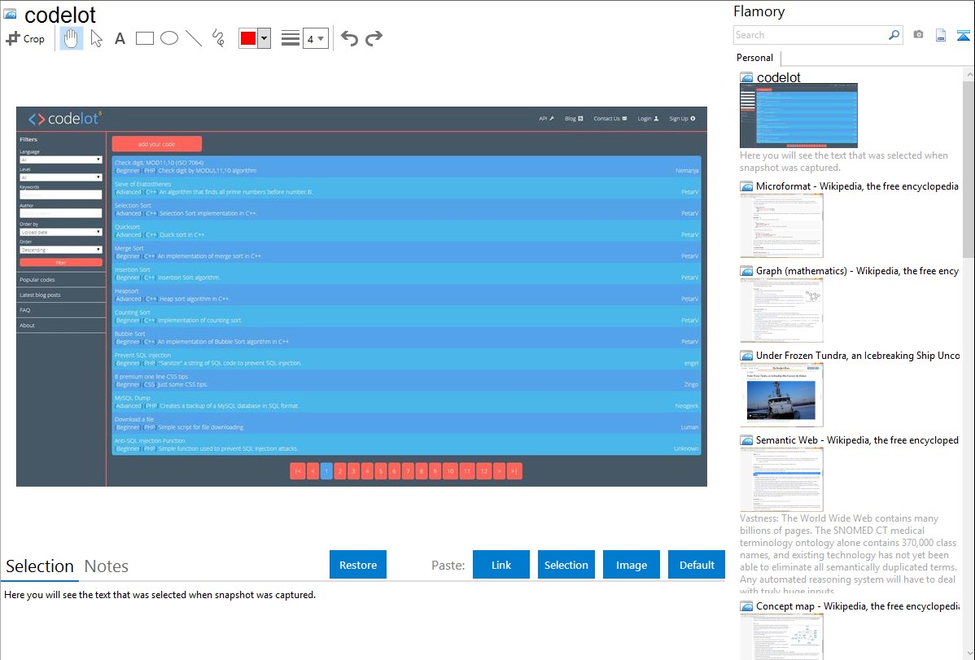Click the document page icon in the Flamory header
This screenshot has width=975, height=660.
[x=941, y=35]
